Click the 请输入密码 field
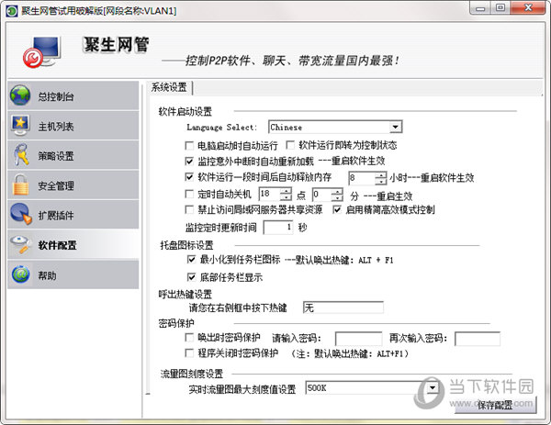 pos(359,339)
